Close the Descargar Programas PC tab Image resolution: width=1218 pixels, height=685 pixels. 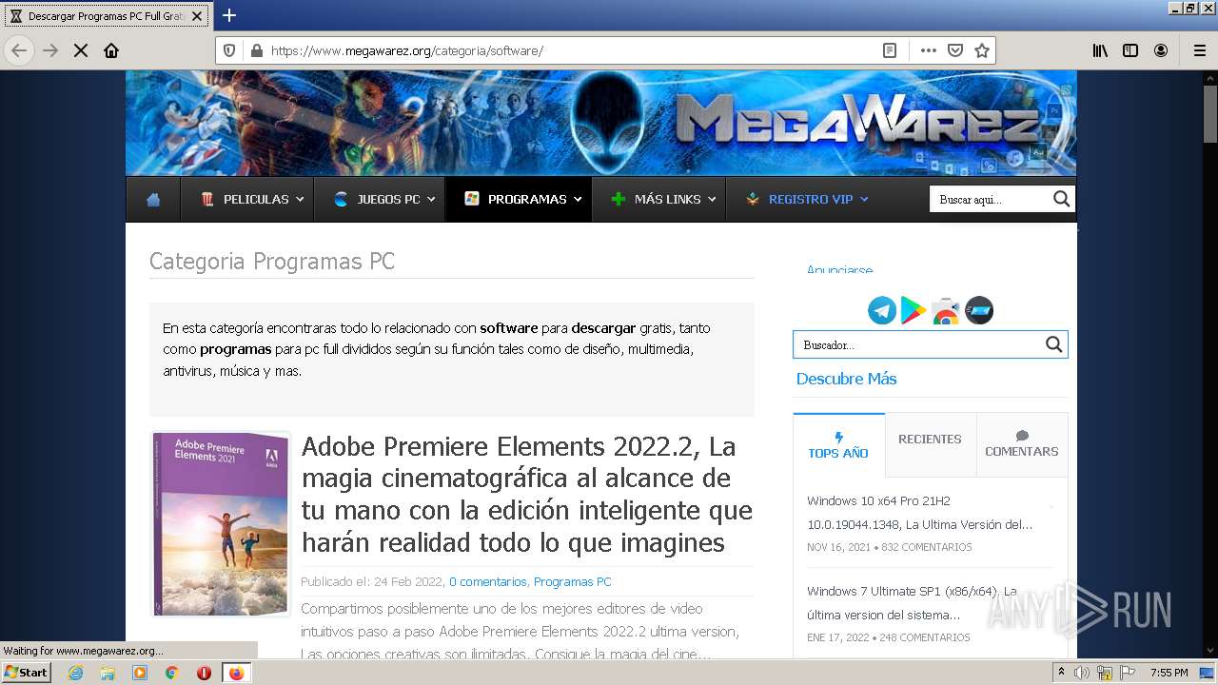tap(197, 16)
